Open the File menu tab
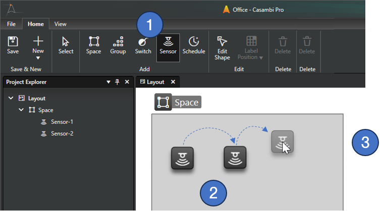Viewport: 383px width, 211px height. pyautogui.click(x=11, y=24)
